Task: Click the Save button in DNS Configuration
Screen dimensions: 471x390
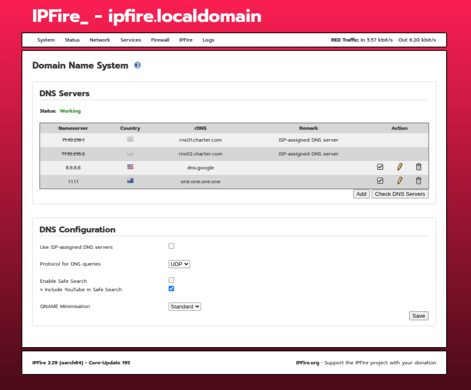Action: click(419, 316)
